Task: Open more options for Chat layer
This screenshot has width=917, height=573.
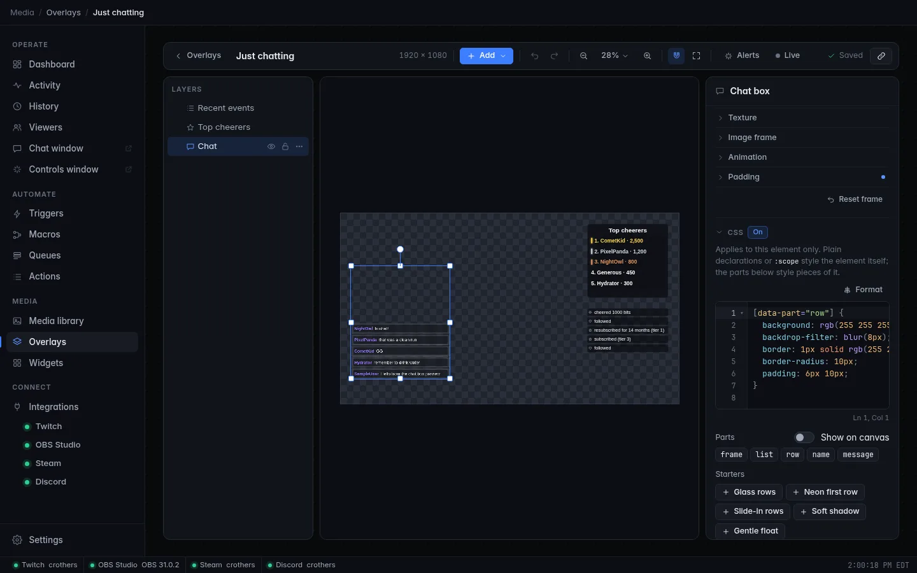Action: (299, 146)
